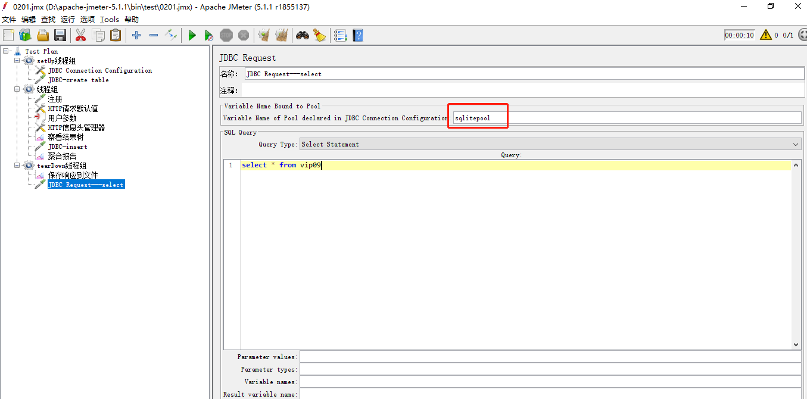Start the test plan with green Start icon
The width and height of the screenshot is (807, 399).
tap(192, 35)
